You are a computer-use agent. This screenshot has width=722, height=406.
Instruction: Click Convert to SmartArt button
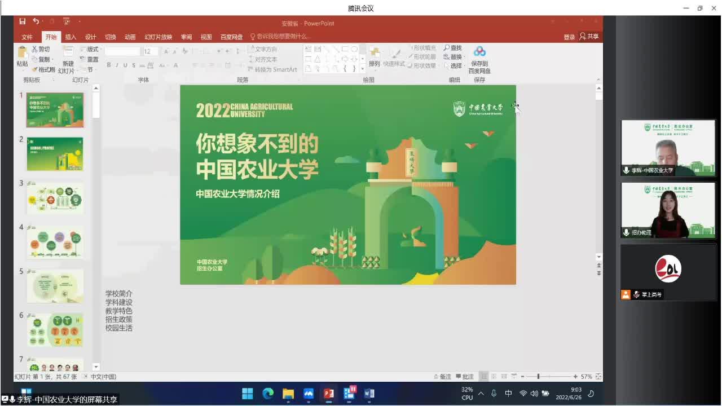tap(272, 69)
